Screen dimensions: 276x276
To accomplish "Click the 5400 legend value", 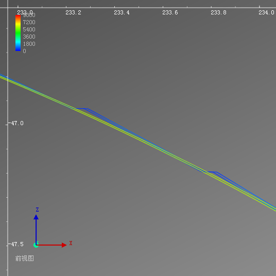I will click(29, 29).
